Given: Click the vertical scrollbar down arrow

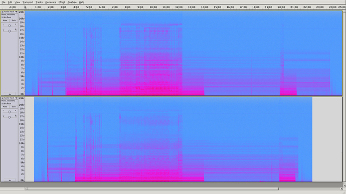Looking at the screenshot, I should coord(344,185).
